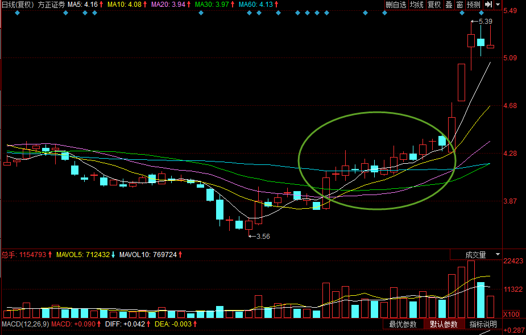Viewport: 526px width, 335px height.
Task: Toggle the 均线 moving averages display
Action: pyautogui.click(x=417, y=5)
